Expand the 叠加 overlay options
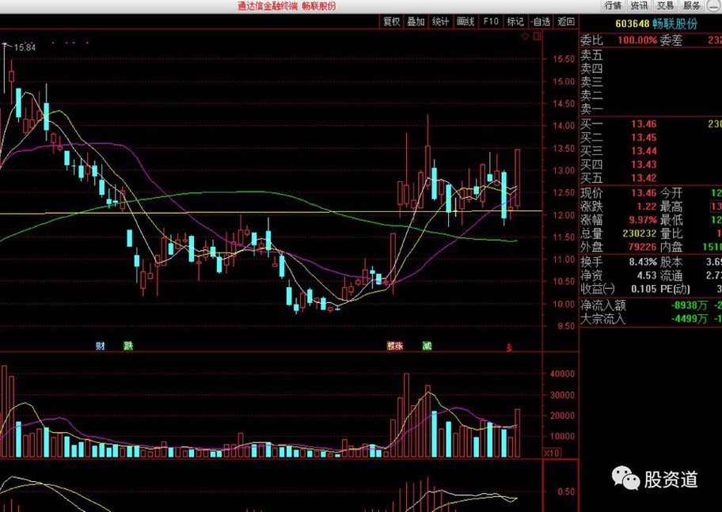The height and width of the screenshot is (512, 722). (x=416, y=21)
